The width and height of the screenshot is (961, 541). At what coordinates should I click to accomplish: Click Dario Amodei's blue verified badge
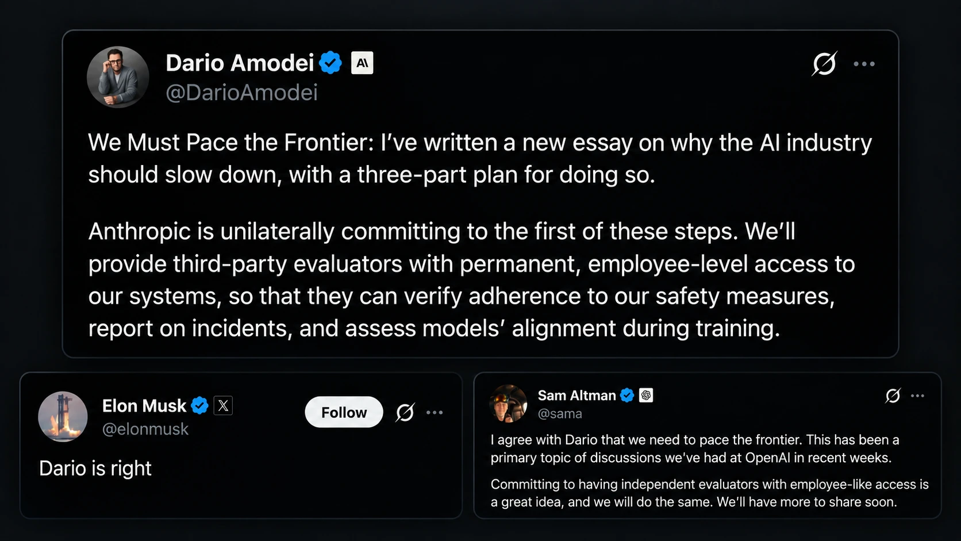coord(330,63)
